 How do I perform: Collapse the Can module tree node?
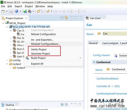click(11, 31)
